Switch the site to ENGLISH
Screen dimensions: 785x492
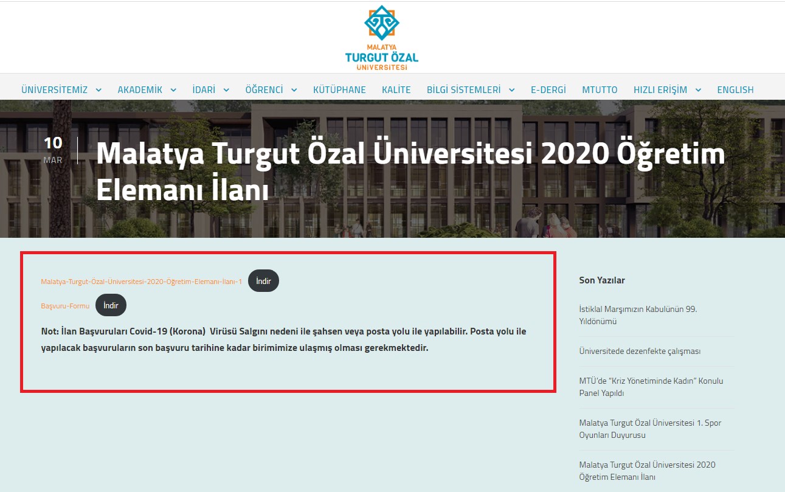(x=735, y=89)
